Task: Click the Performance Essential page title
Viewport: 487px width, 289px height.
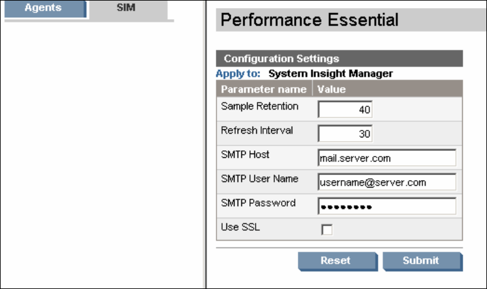Action: click(x=310, y=20)
